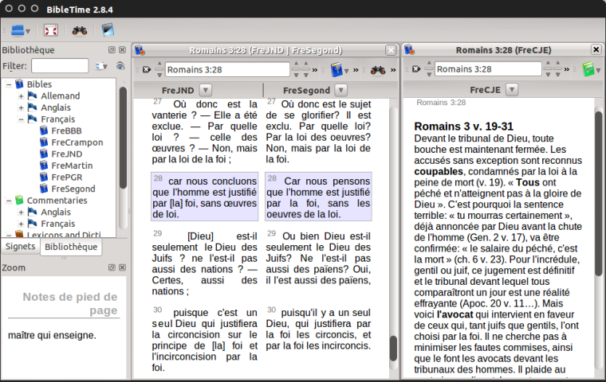Step verse scroller in FreJND window
606x382 pixels.
tap(305, 69)
